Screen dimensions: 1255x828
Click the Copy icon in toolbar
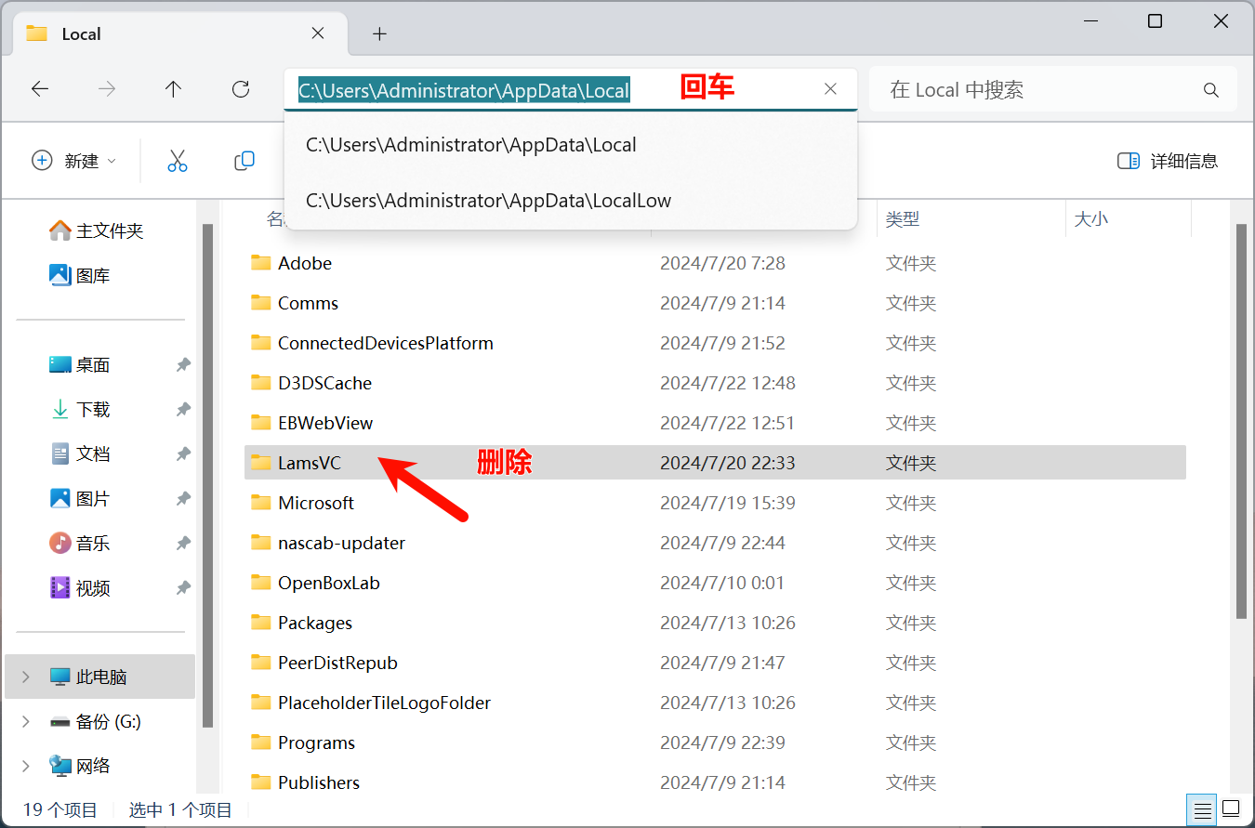[x=244, y=161]
